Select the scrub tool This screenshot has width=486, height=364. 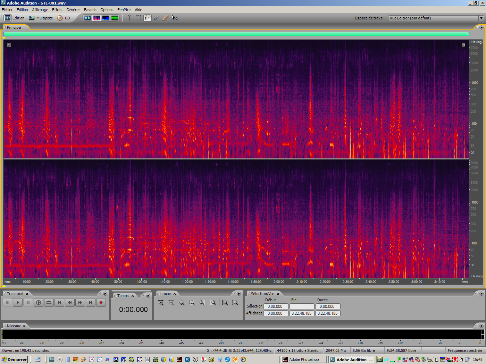click(174, 18)
